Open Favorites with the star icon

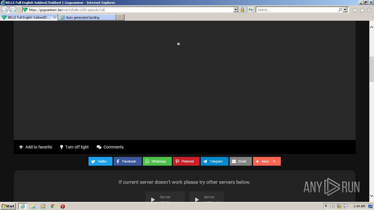click(362, 10)
